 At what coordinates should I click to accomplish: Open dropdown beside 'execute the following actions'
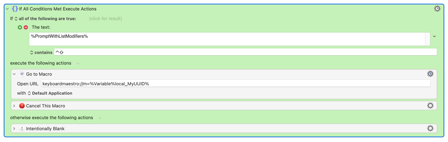click(x=78, y=64)
